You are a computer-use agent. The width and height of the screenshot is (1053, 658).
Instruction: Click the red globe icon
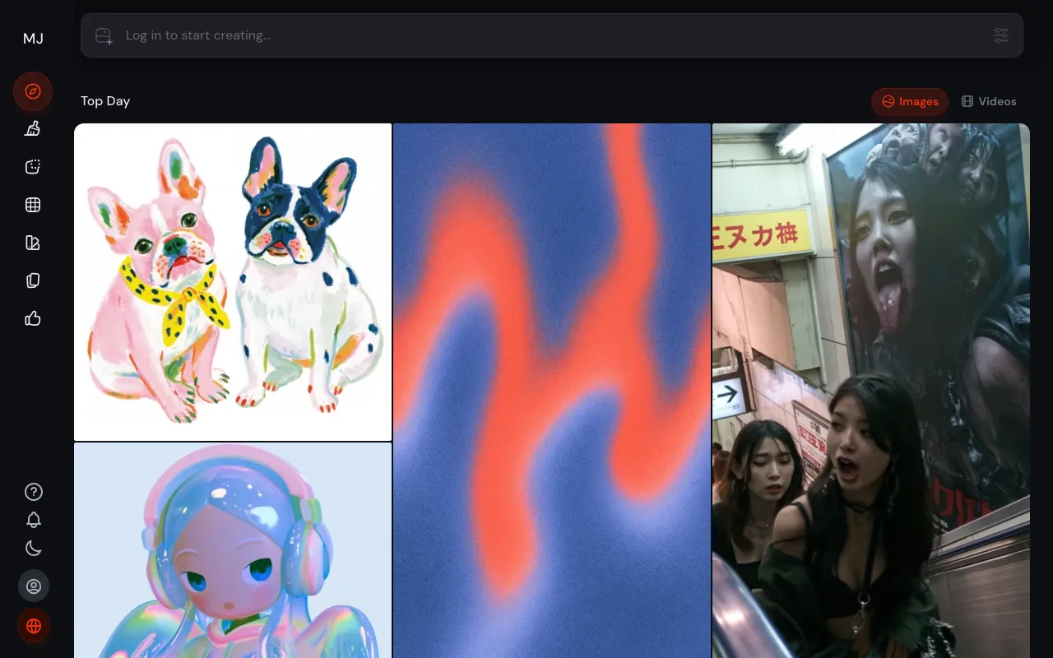point(34,626)
